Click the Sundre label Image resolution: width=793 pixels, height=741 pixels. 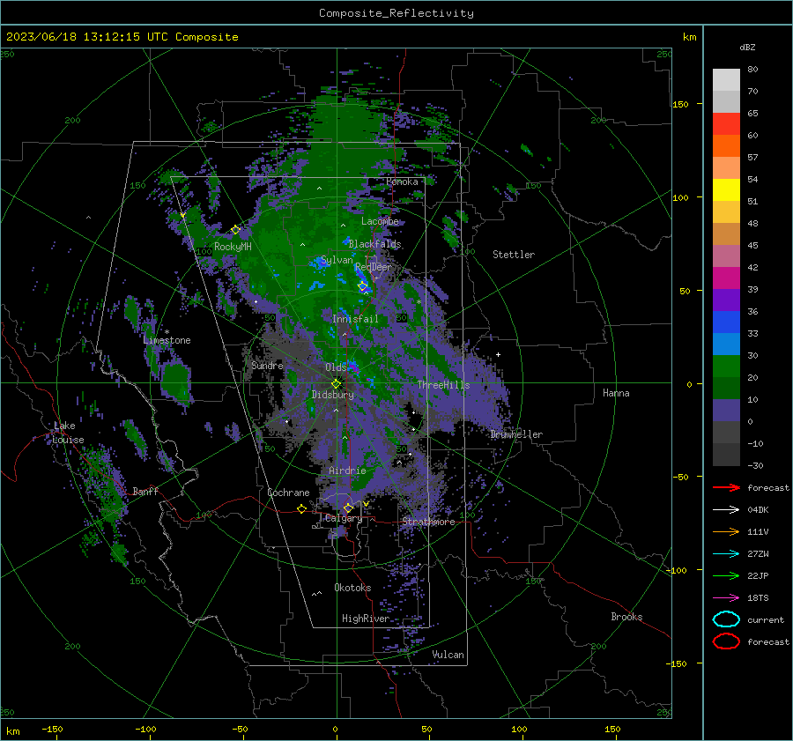267,365
